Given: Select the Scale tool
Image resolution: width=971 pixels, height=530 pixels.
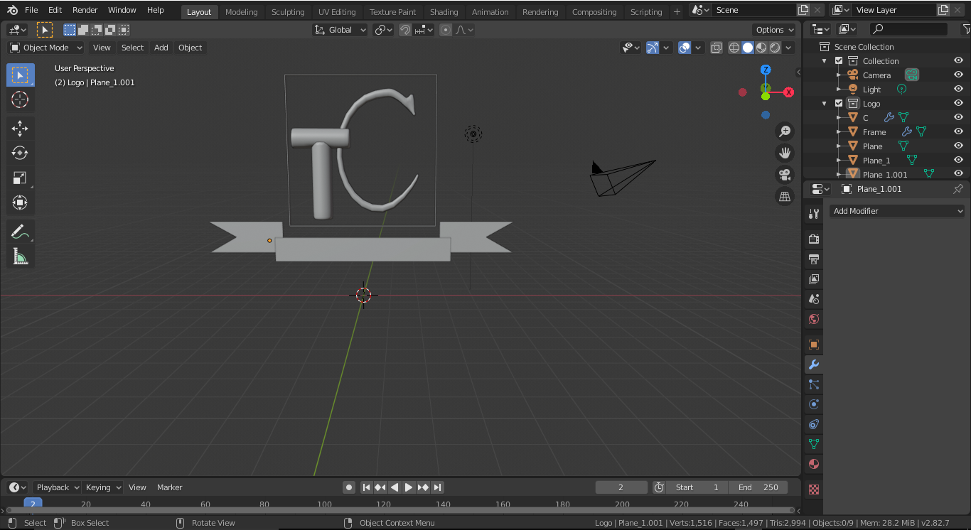Looking at the screenshot, I should click(20, 178).
